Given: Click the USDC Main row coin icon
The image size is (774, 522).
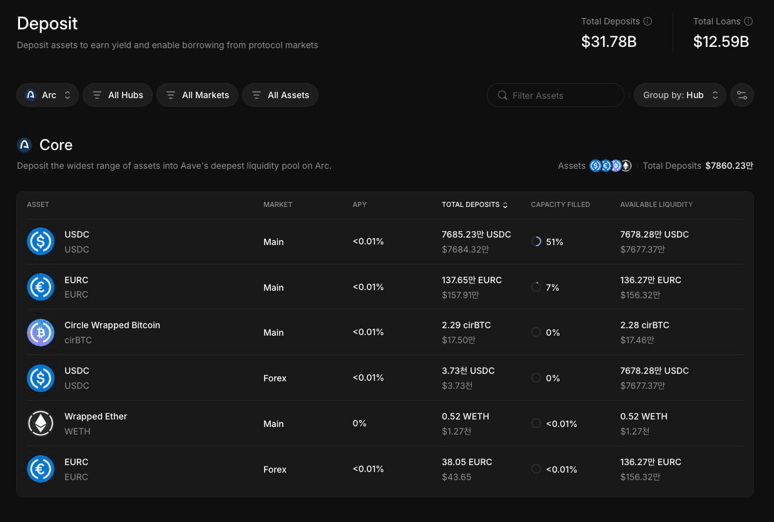Looking at the screenshot, I should point(41,241).
